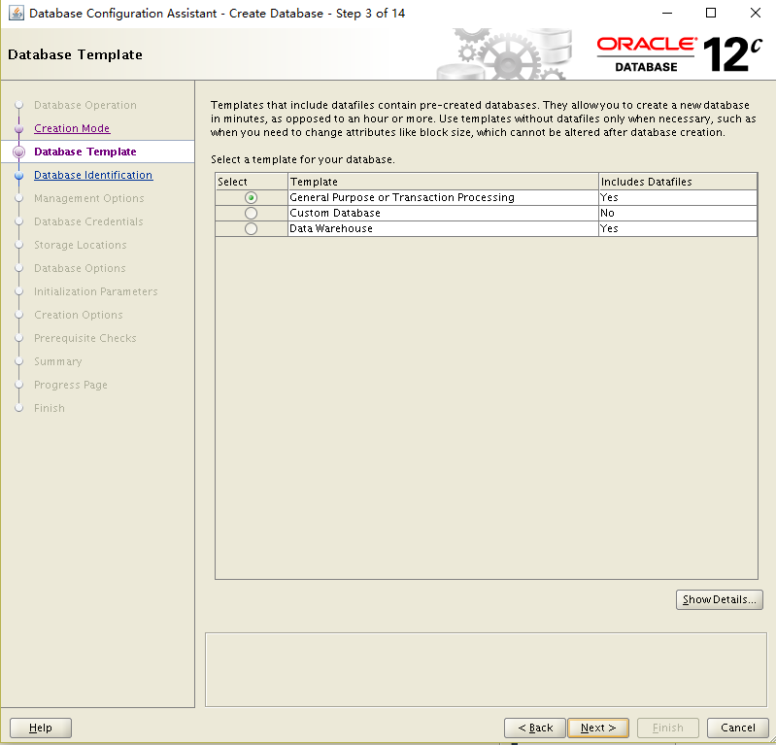Click the Next button

(598, 728)
